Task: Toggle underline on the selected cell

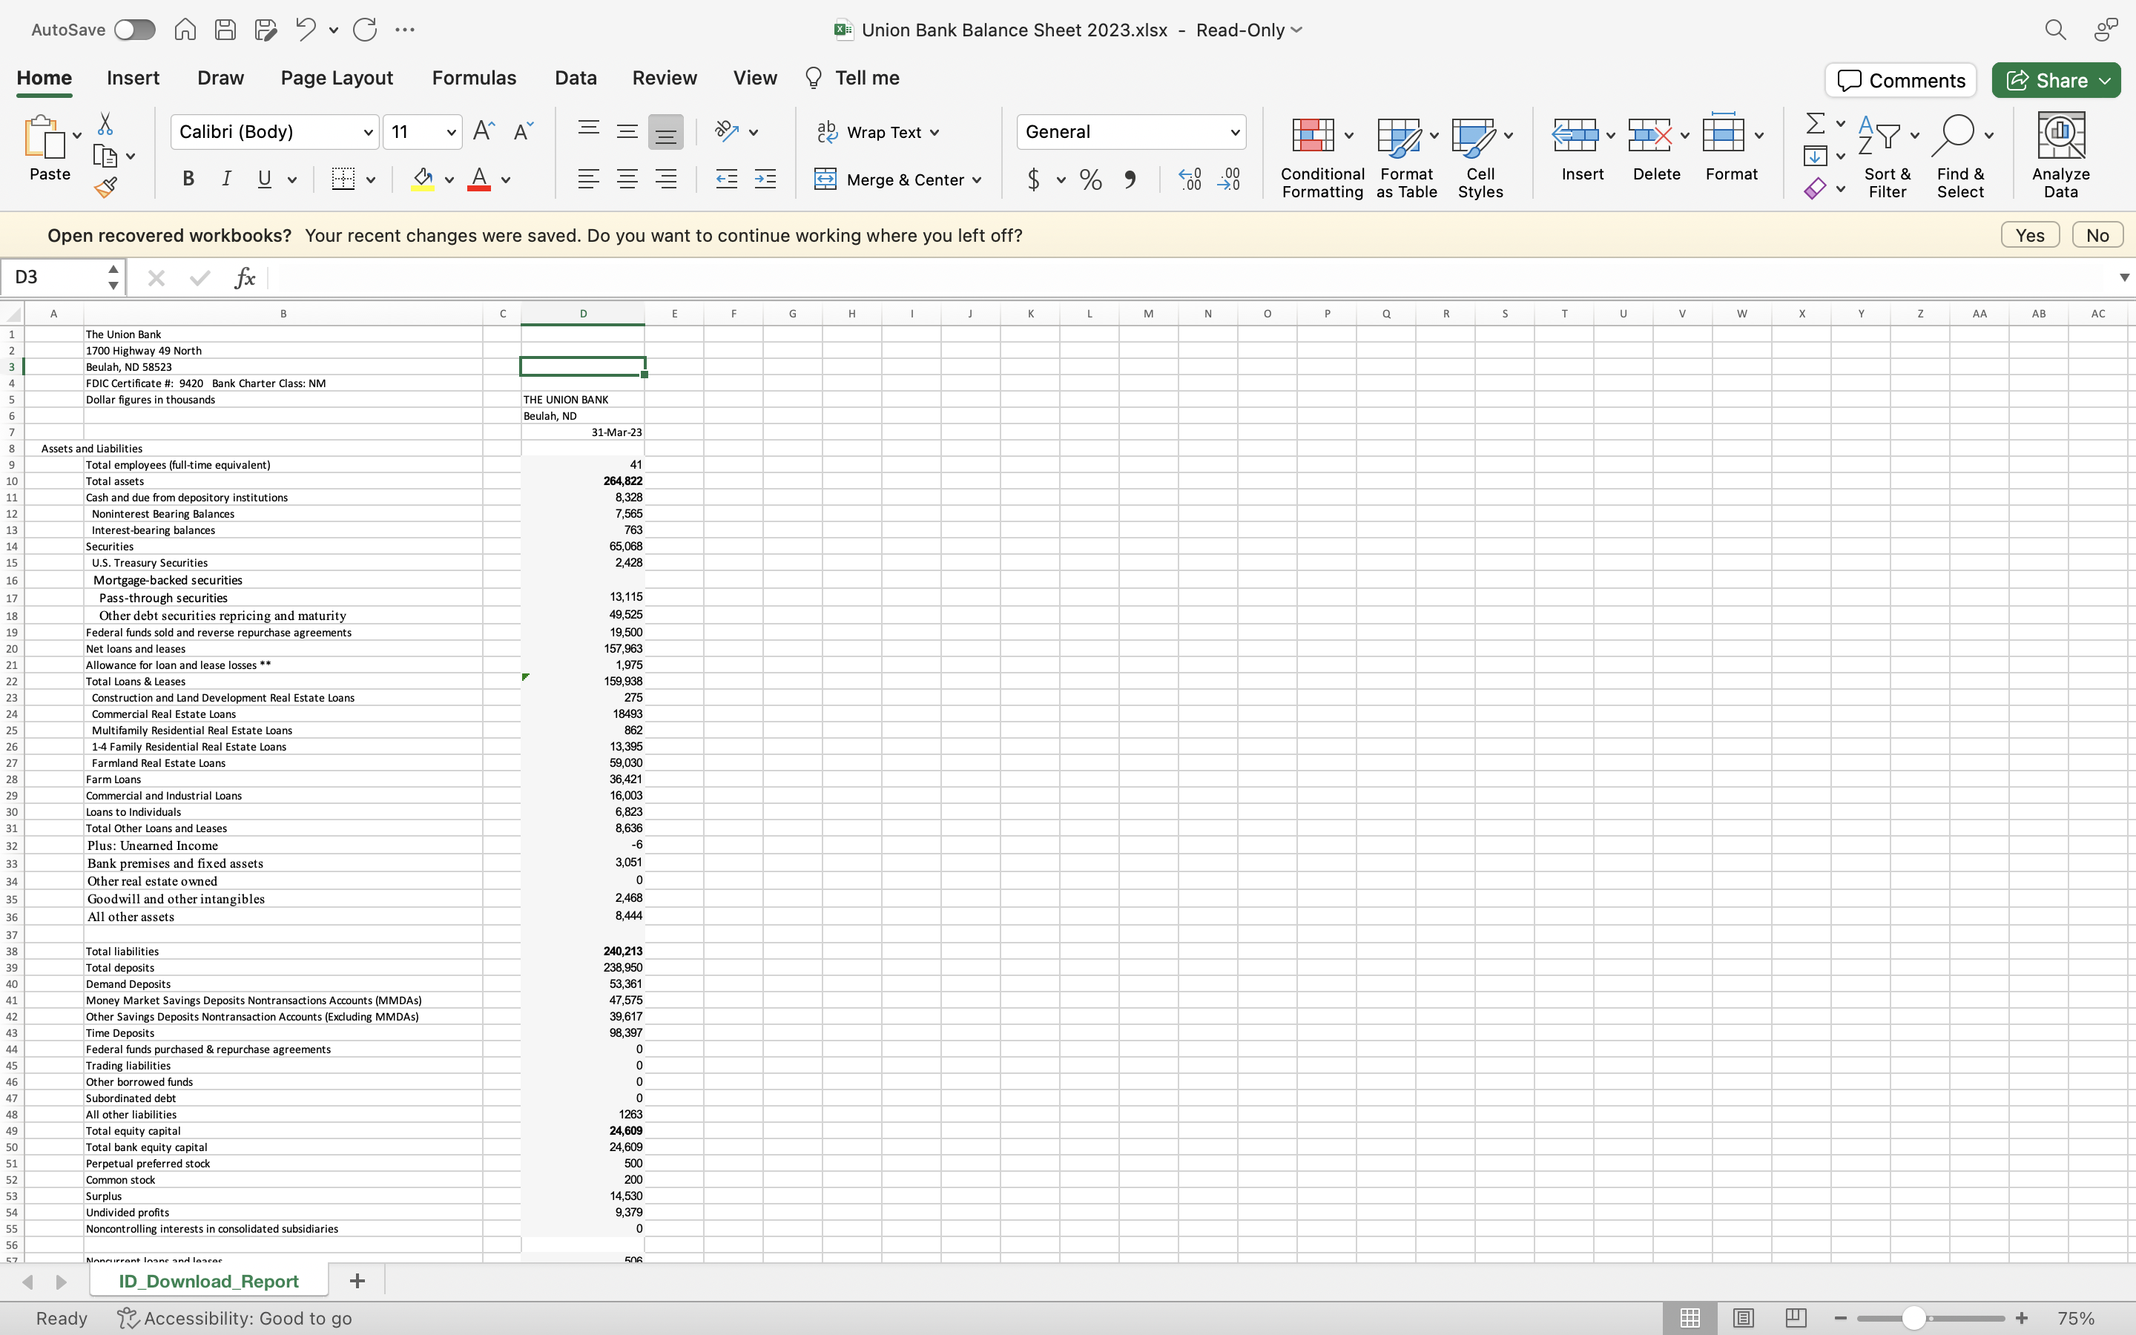Action: (x=264, y=179)
